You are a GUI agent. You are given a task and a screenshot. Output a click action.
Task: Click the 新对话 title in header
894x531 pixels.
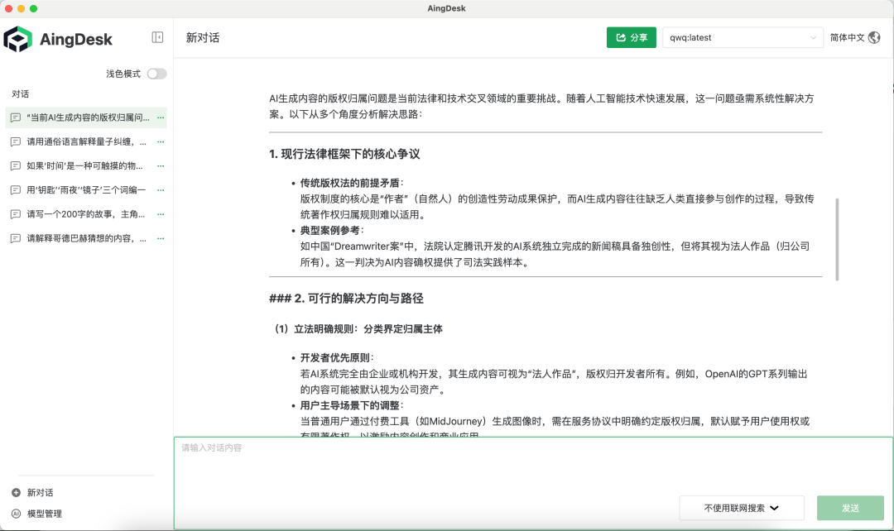point(203,37)
